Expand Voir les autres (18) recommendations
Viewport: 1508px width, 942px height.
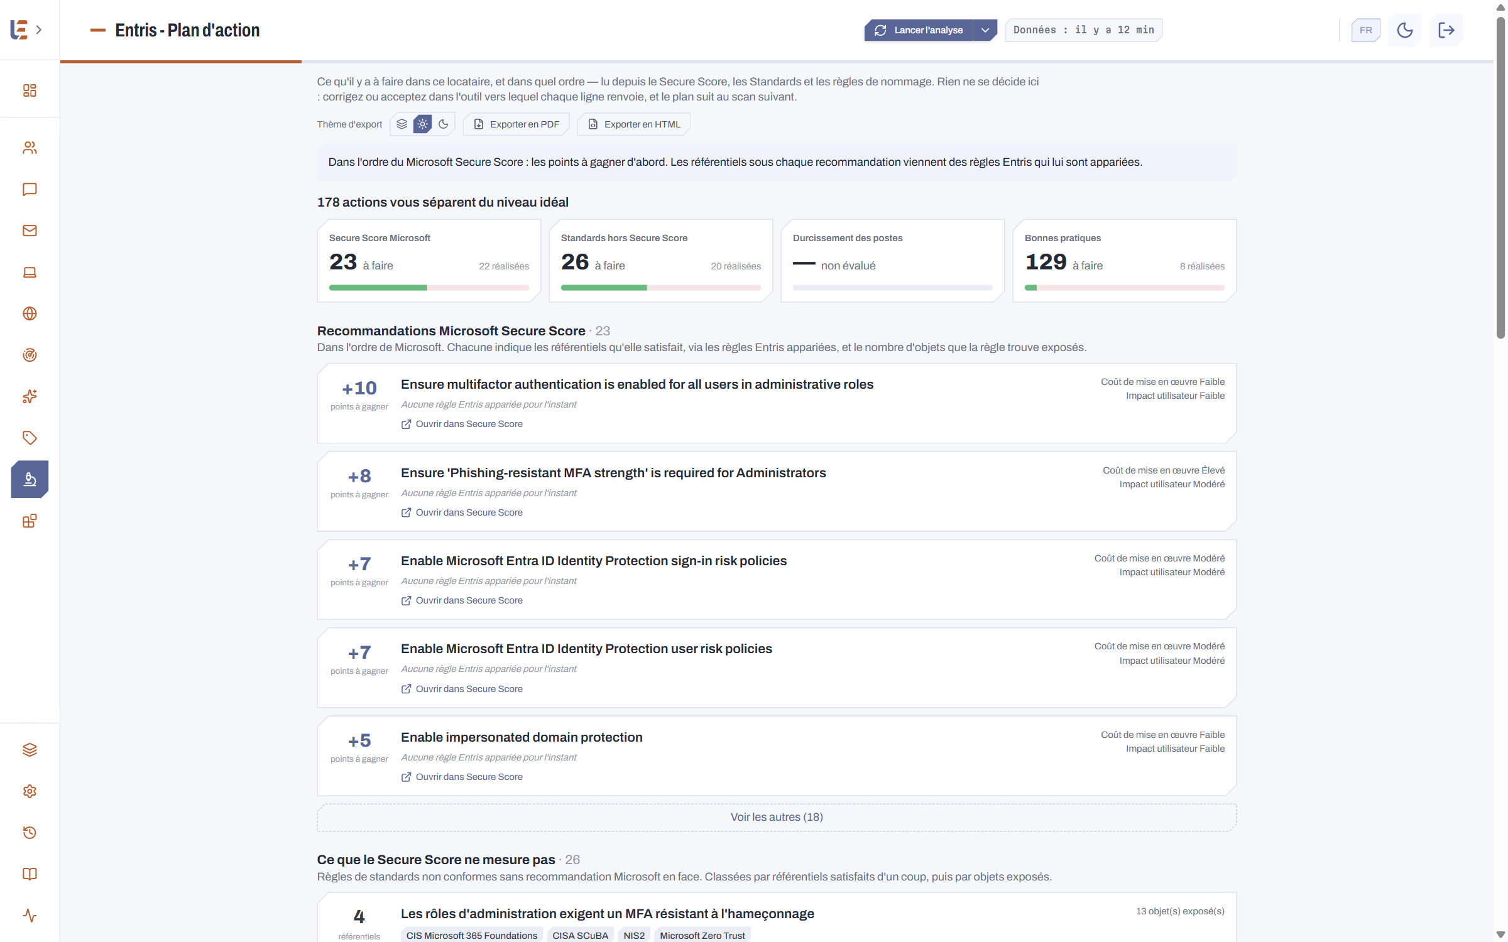[777, 817]
